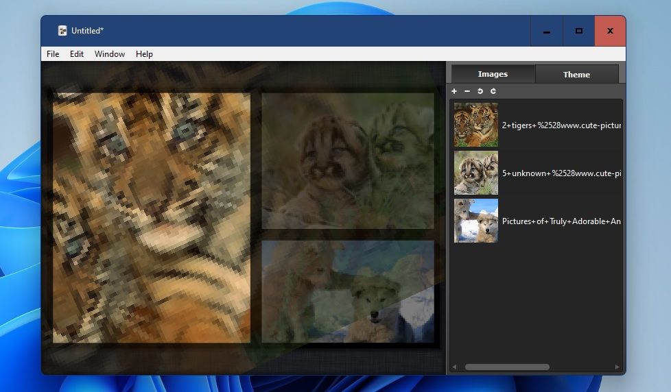Click the remove image minus icon

pyautogui.click(x=467, y=91)
